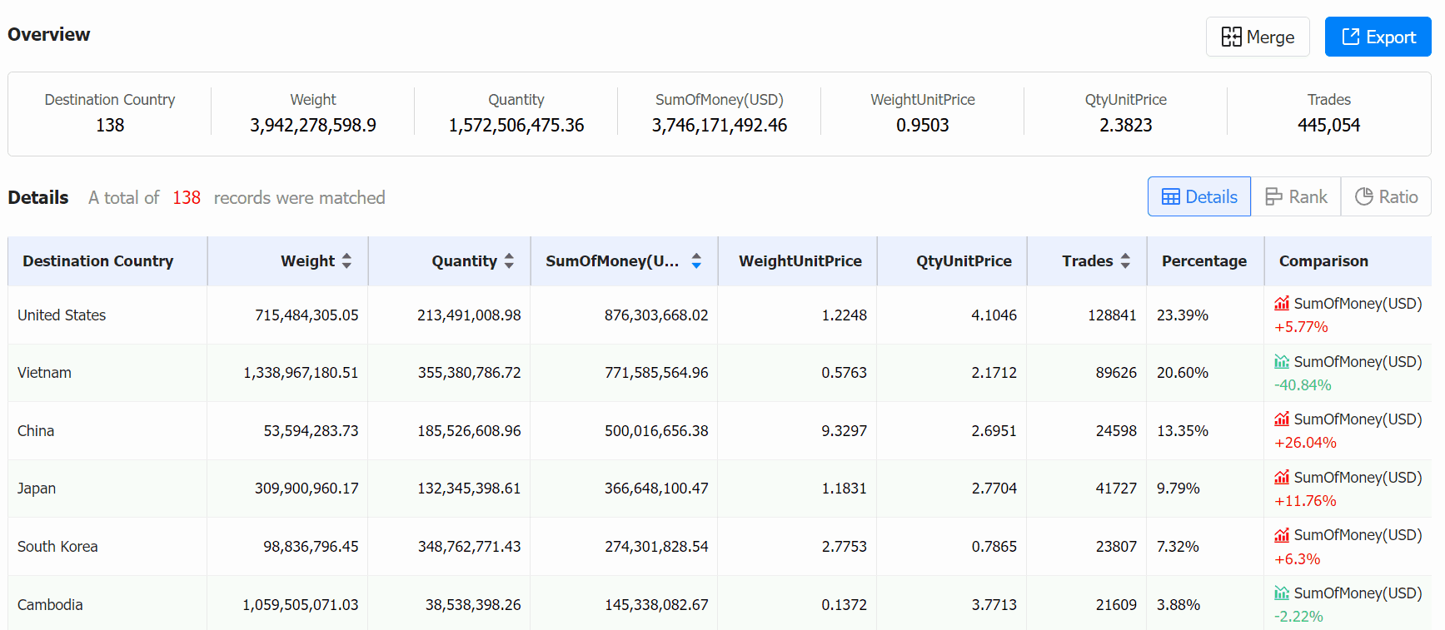Viewport: 1445px width, 630px height.
Task: Sort by Quantity using sort arrows
Action: click(509, 260)
